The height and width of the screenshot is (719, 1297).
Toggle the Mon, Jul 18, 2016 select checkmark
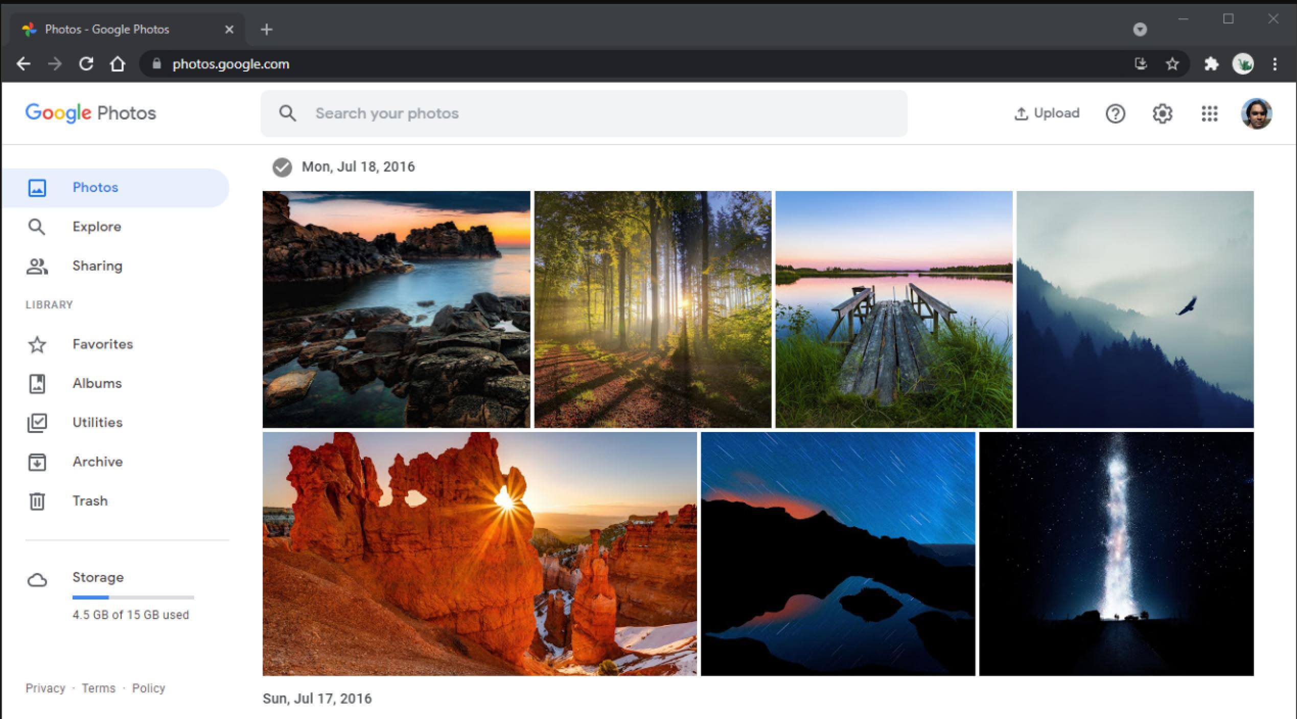click(282, 167)
